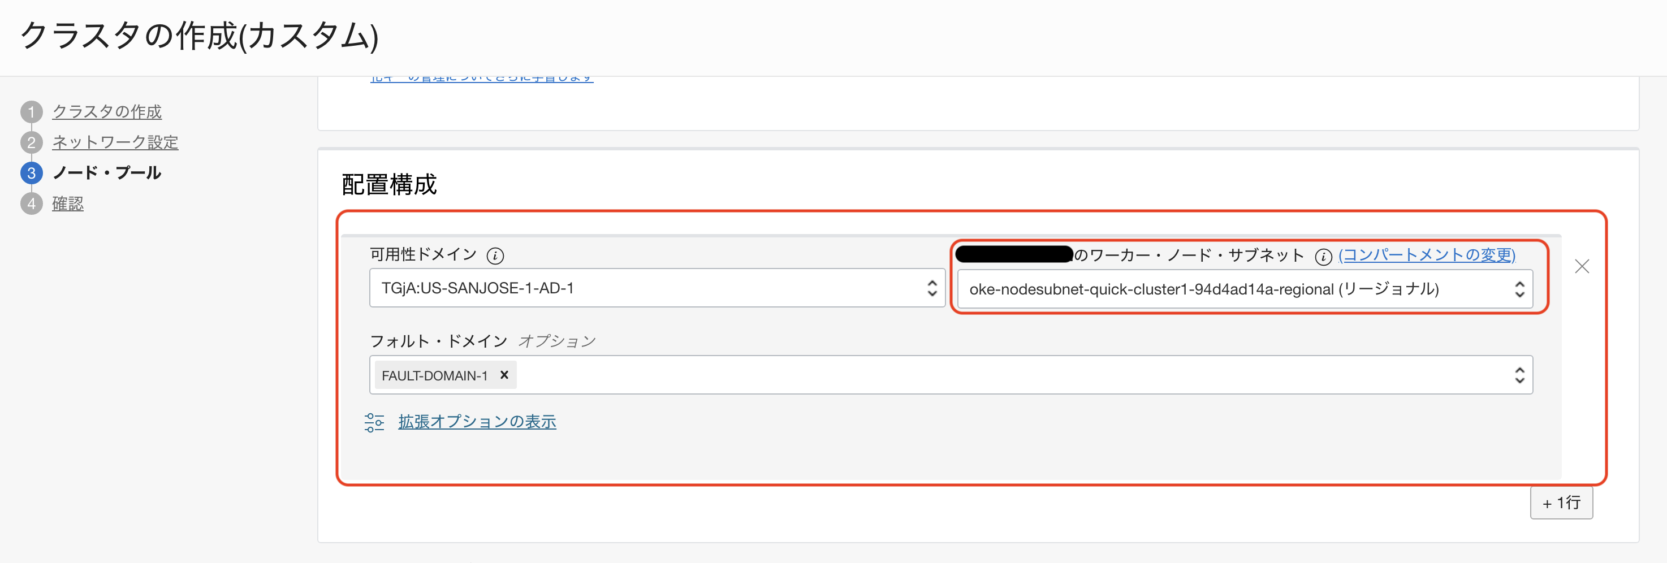Expand fault domain list arrows

pyautogui.click(x=1519, y=375)
